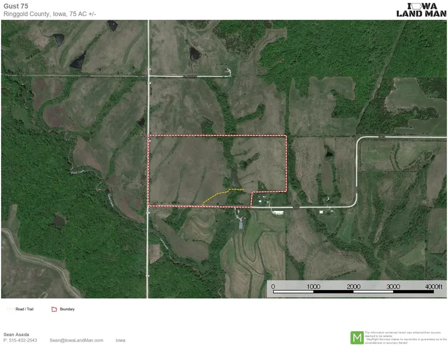Click the phone number 515-402-2543
Image resolution: width=448 pixels, height=346 pixels.
click(x=20, y=340)
